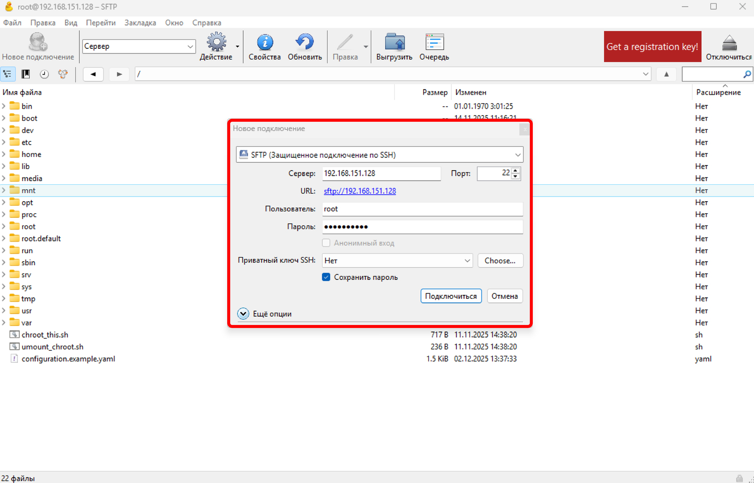The image size is (754, 483).
Task: Click the New Connection toolbar icon
Action: (x=38, y=43)
